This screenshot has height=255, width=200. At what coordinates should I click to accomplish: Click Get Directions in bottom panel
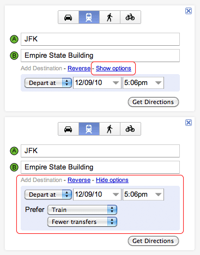(x=153, y=241)
